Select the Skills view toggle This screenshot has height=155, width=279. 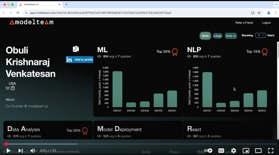coord(205,36)
